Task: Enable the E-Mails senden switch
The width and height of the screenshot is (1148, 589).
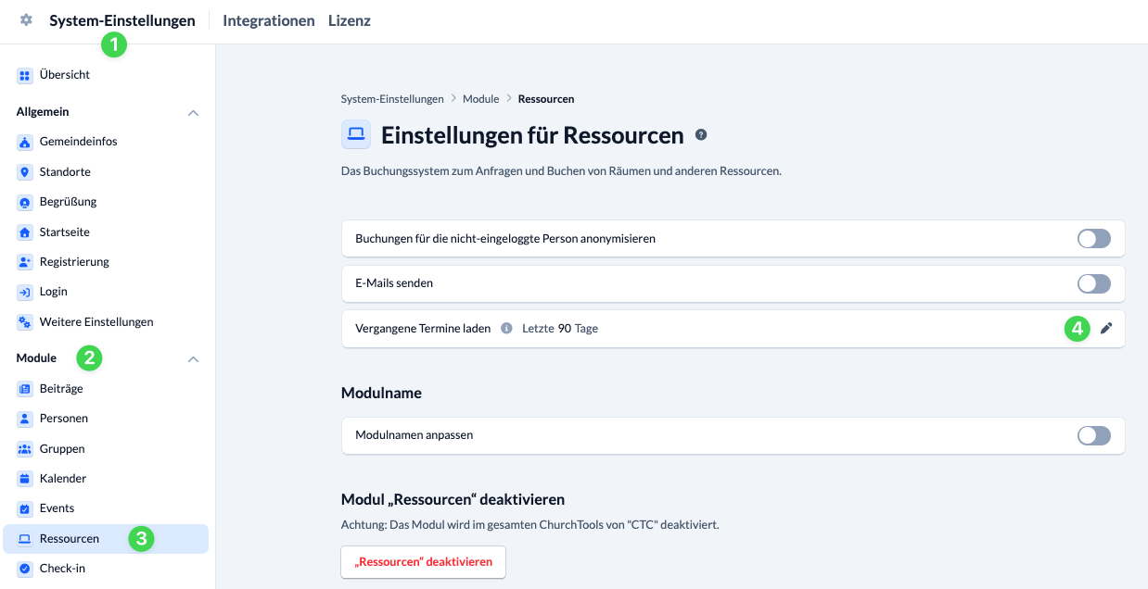Action: point(1094,283)
